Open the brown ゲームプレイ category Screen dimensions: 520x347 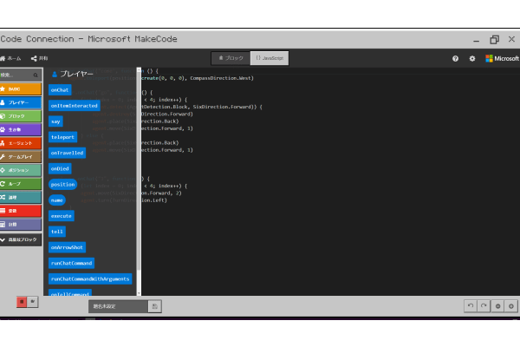coord(21,157)
